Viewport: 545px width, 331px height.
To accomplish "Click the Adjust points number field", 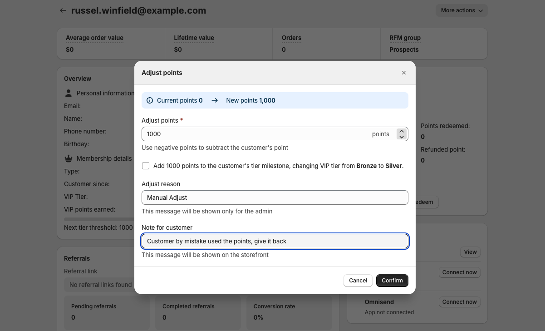I will point(256,134).
